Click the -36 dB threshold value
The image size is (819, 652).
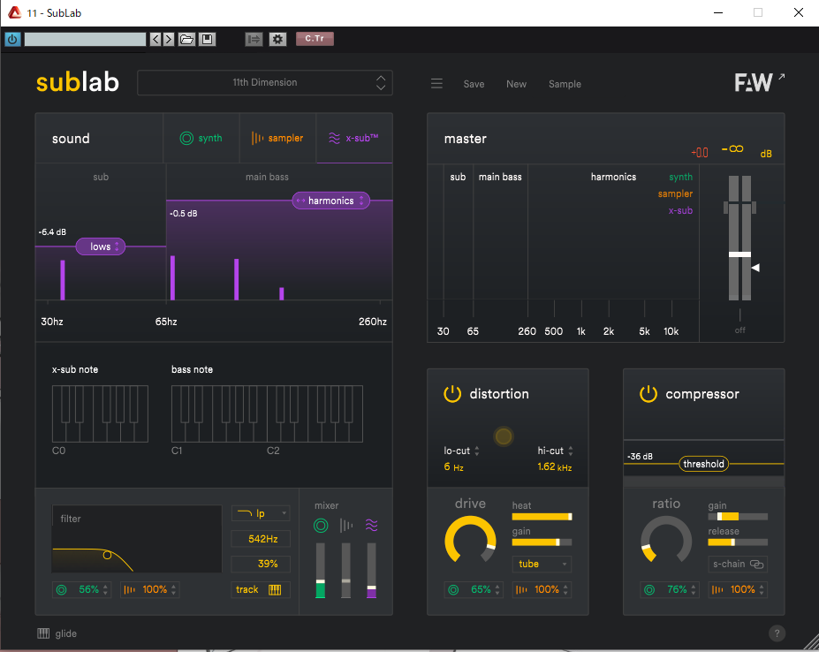(x=640, y=457)
